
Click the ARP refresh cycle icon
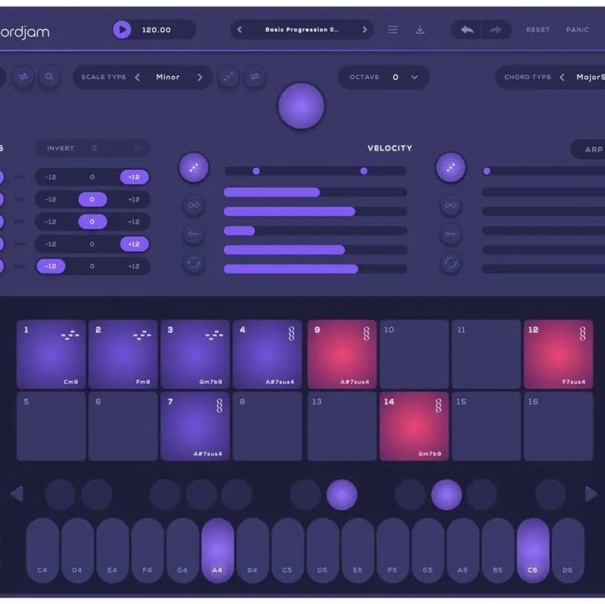point(451,263)
